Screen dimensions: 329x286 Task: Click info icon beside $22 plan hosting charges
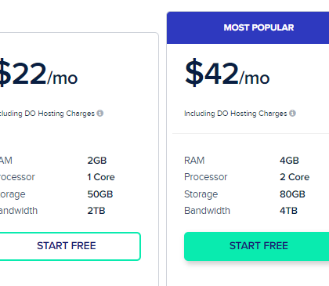pyautogui.click(x=100, y=113)
